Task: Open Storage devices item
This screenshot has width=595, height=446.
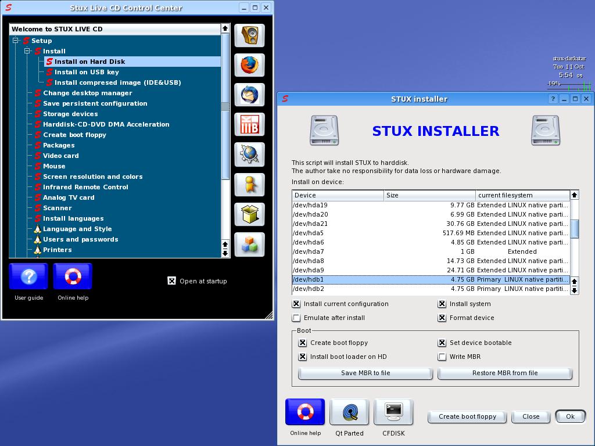Action: click(x=70, y=114)
